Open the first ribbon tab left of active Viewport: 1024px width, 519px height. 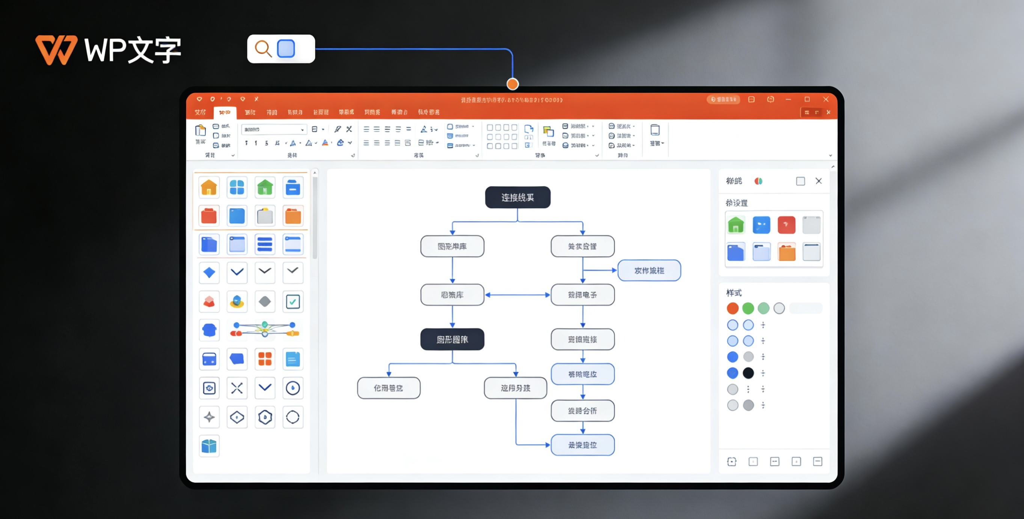pos(201,113)
